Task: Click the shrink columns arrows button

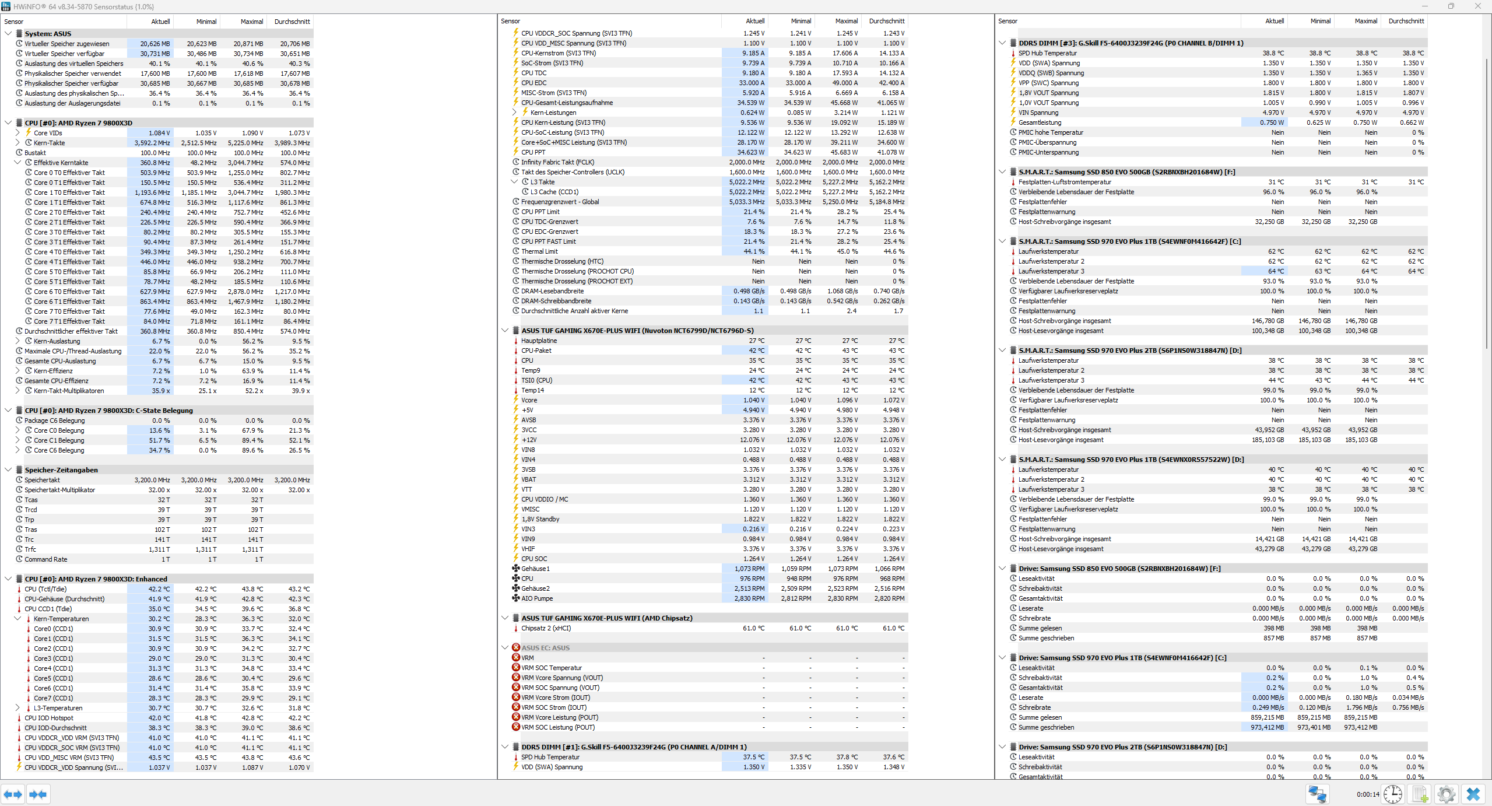Action: pos(38,794)
